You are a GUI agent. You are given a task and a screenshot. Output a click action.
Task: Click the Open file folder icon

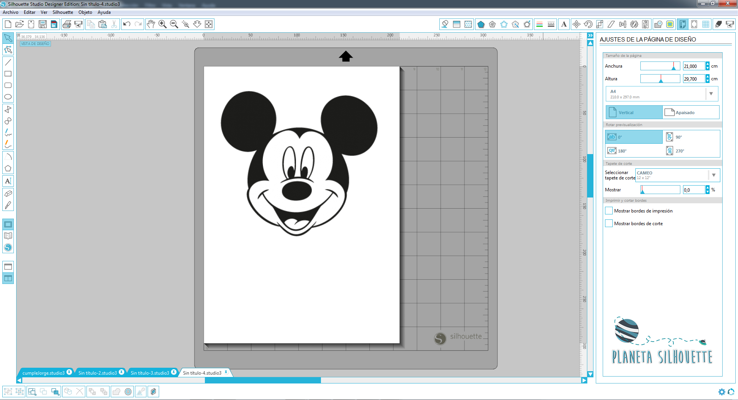(x=20, y=24)
